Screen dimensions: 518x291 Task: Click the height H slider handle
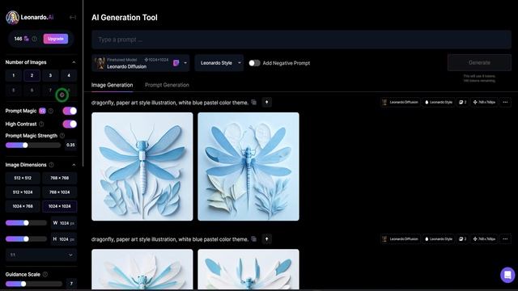[x=26, y=239]
